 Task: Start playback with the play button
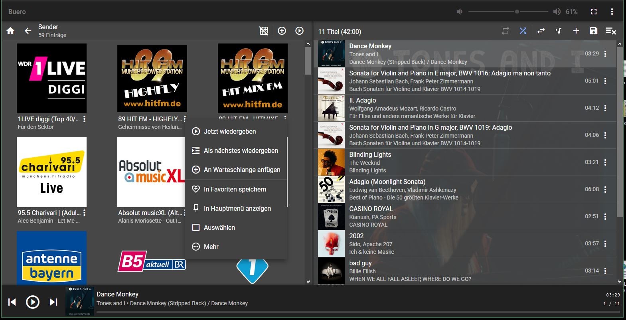coord(33,302)
